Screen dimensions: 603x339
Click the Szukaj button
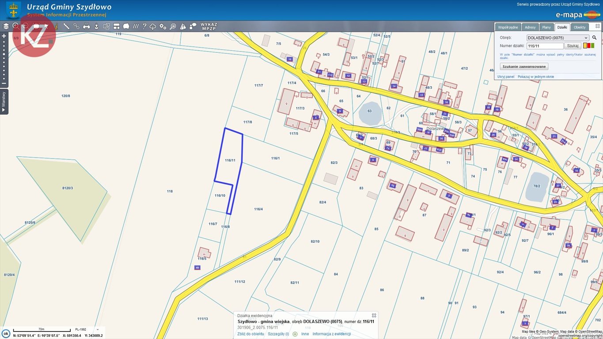point(573,45)
